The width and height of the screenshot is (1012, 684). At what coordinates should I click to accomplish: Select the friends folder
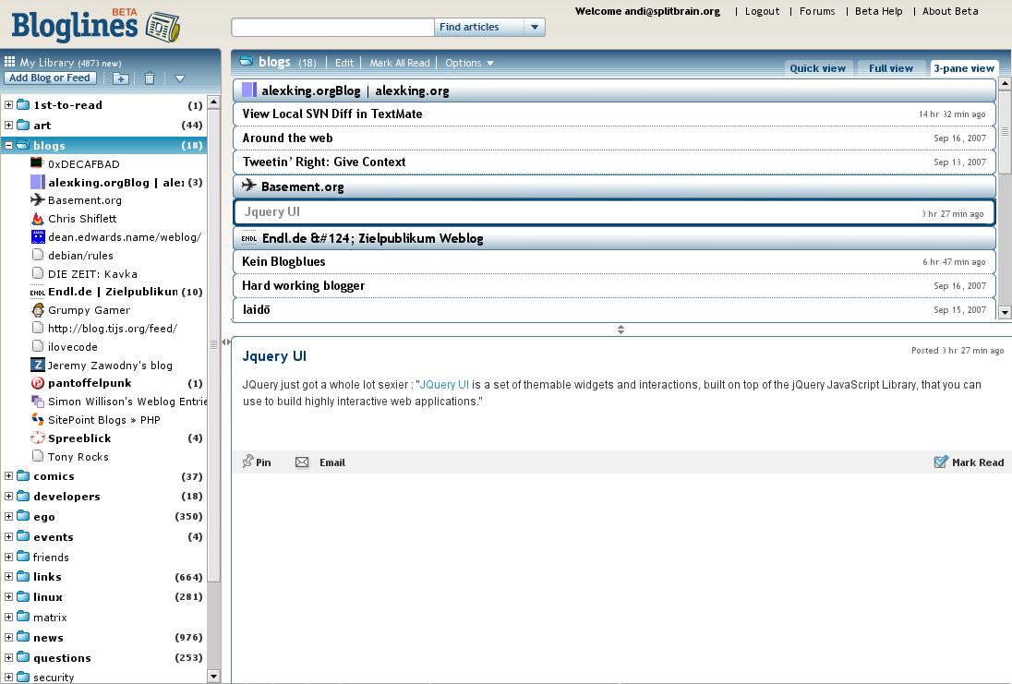tap(51, 557)
